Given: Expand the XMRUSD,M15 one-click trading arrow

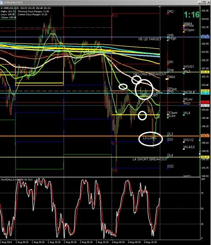Looking at the screenshot, I should (x=2, y=8).
